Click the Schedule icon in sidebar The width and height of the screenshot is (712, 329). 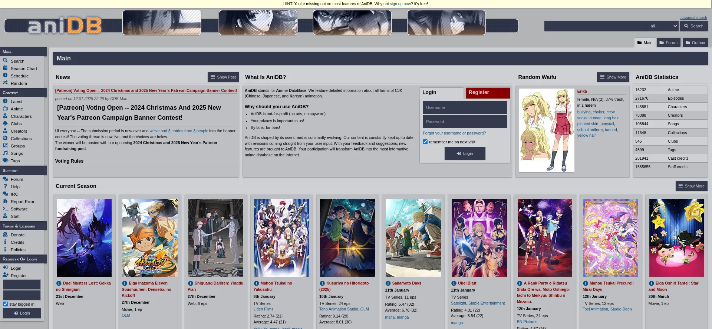(5, 75)
